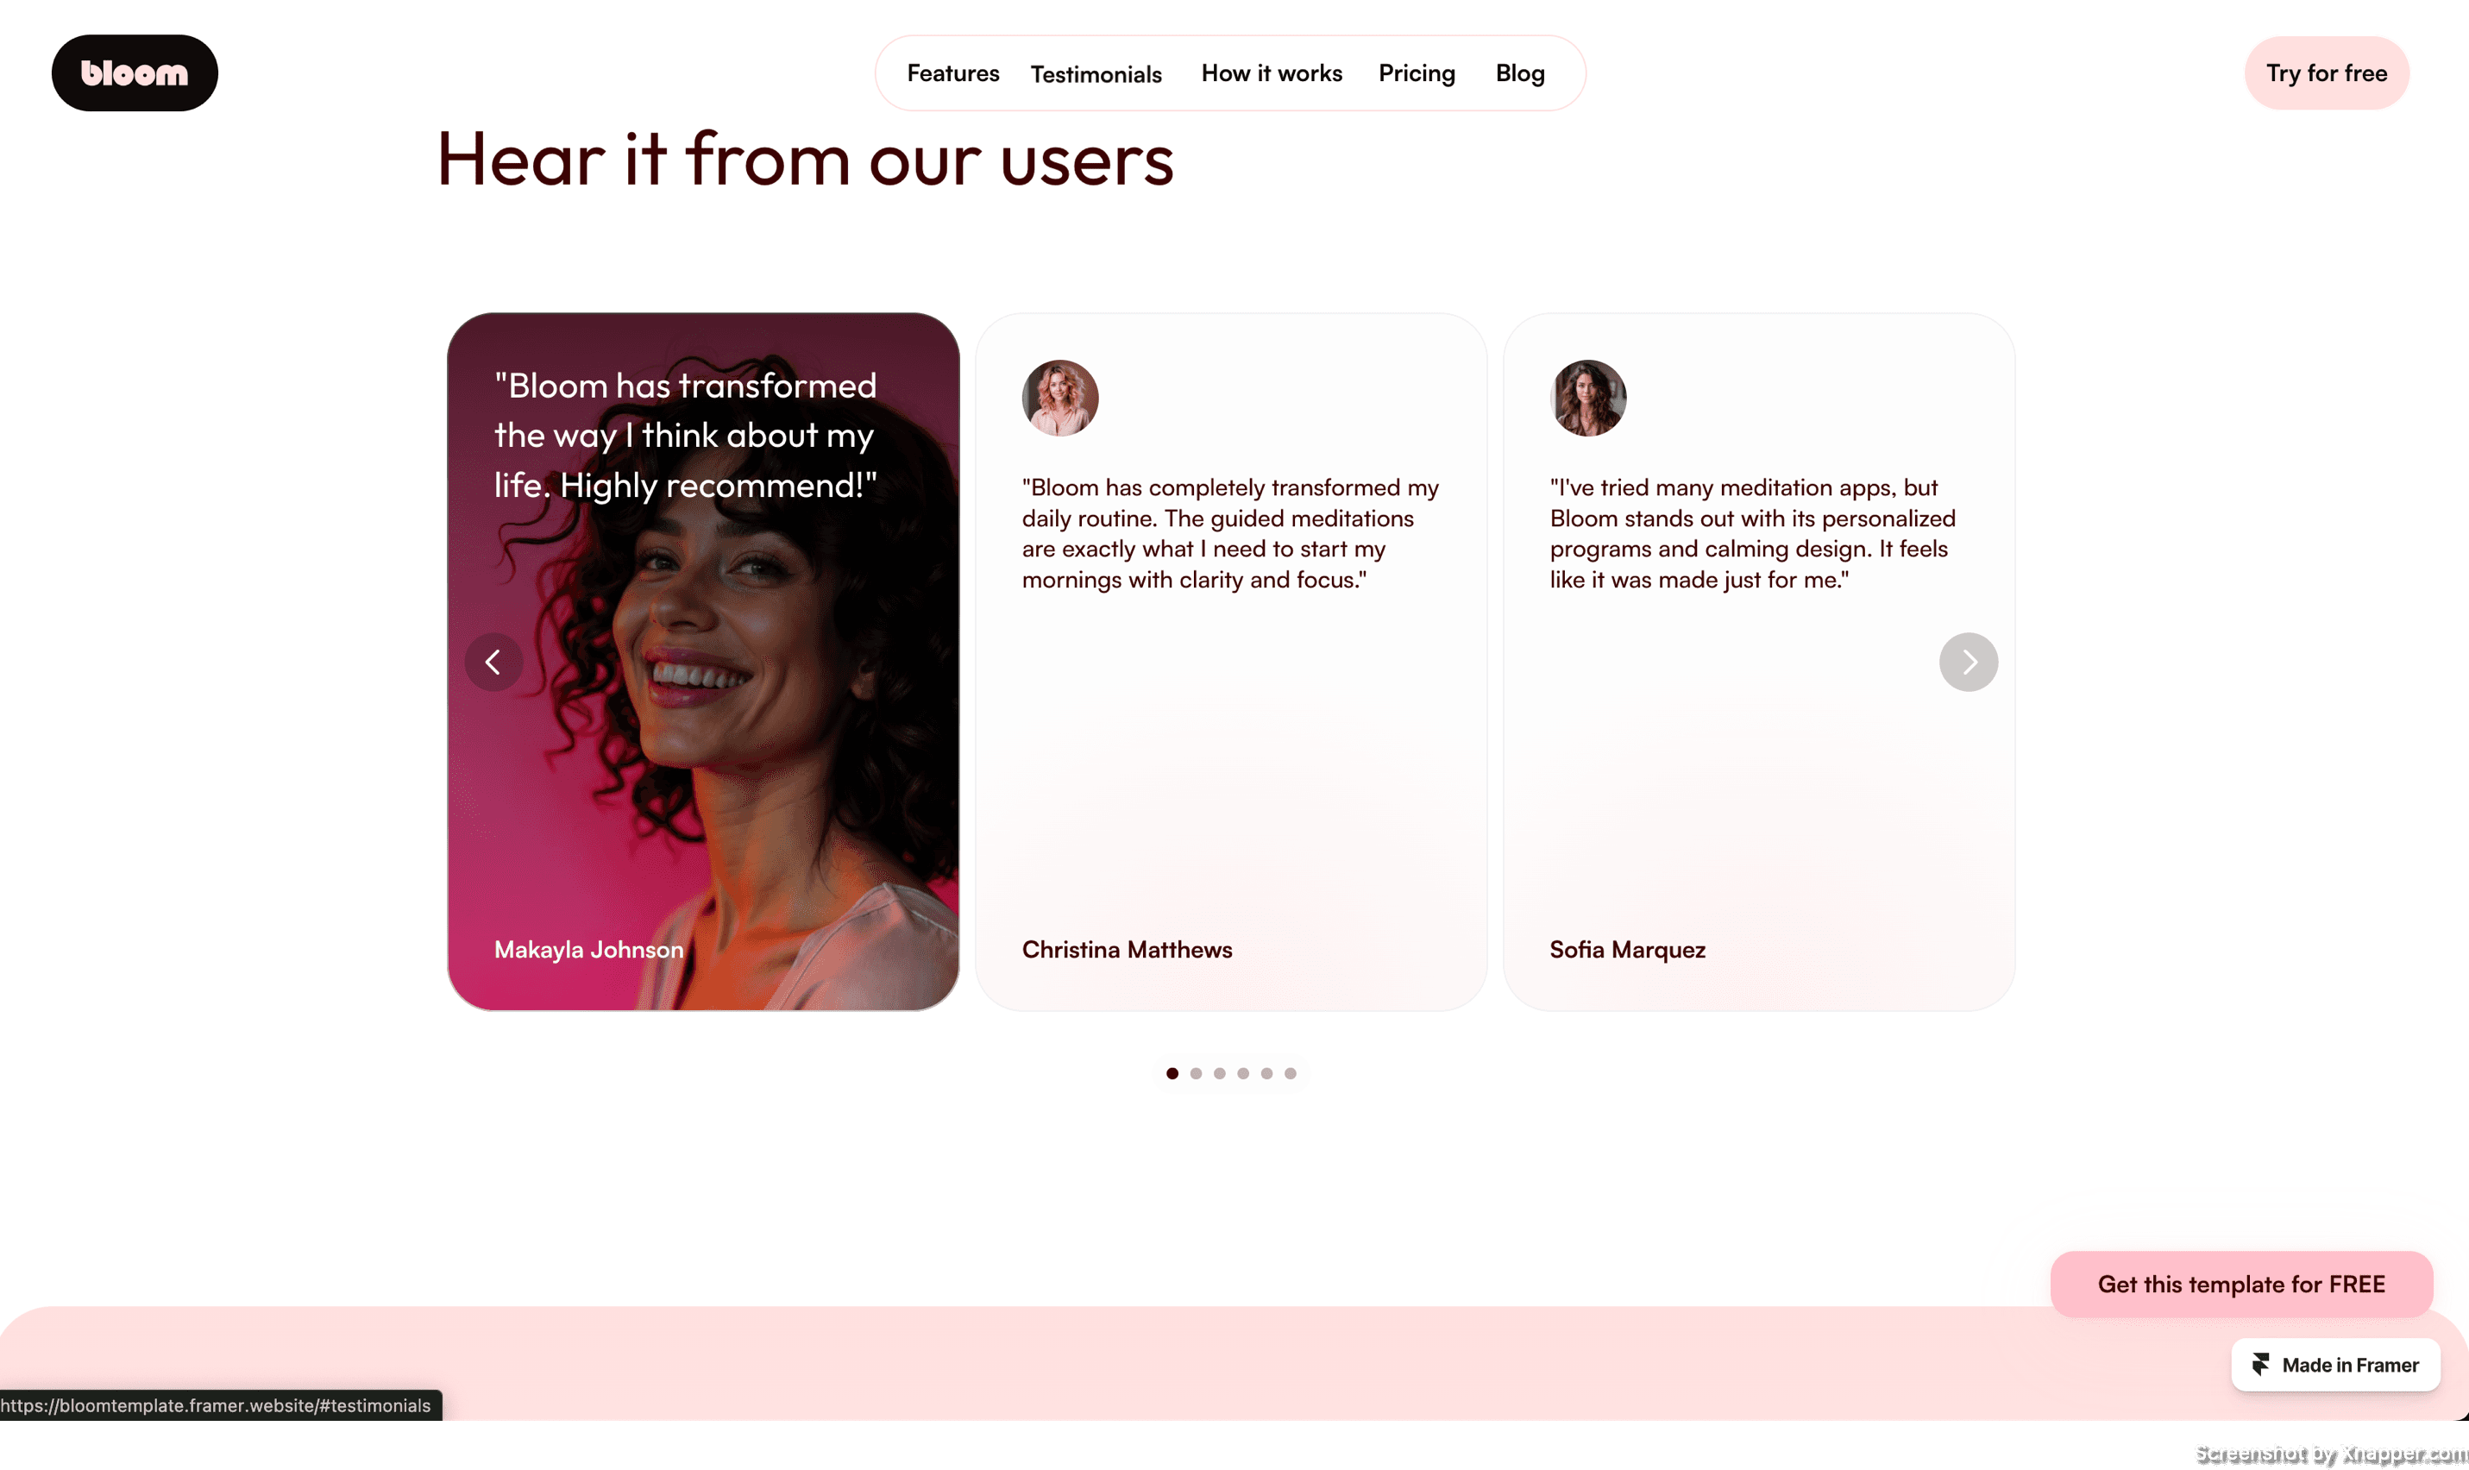This screenshot has height=1470, width=2469.
Task: Click the bloom logo
Action: click(x=135, y=73)
